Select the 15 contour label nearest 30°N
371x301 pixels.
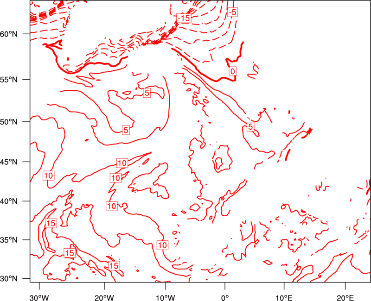[x=114, y=266]
